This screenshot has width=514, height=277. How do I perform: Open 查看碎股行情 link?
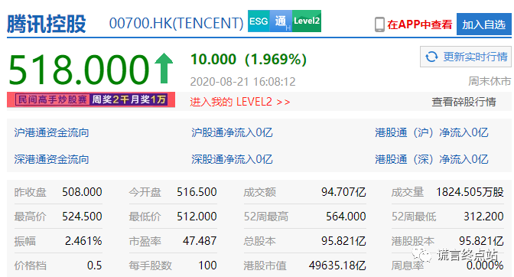[x=464, y=102]
